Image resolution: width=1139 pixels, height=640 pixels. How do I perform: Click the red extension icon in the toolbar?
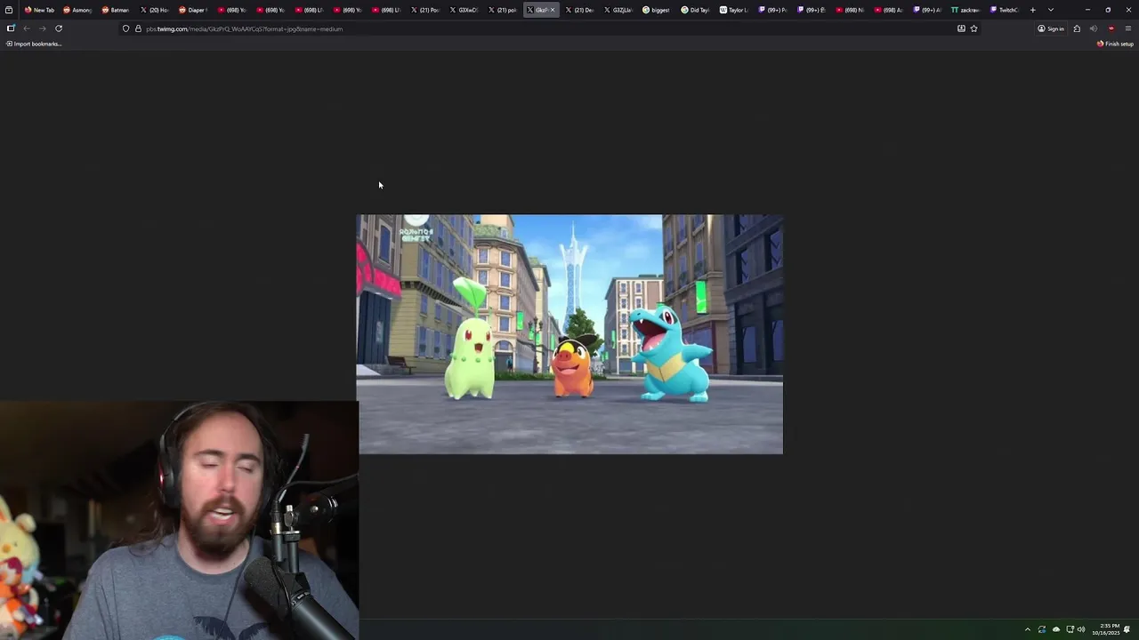pos(1111,28)
